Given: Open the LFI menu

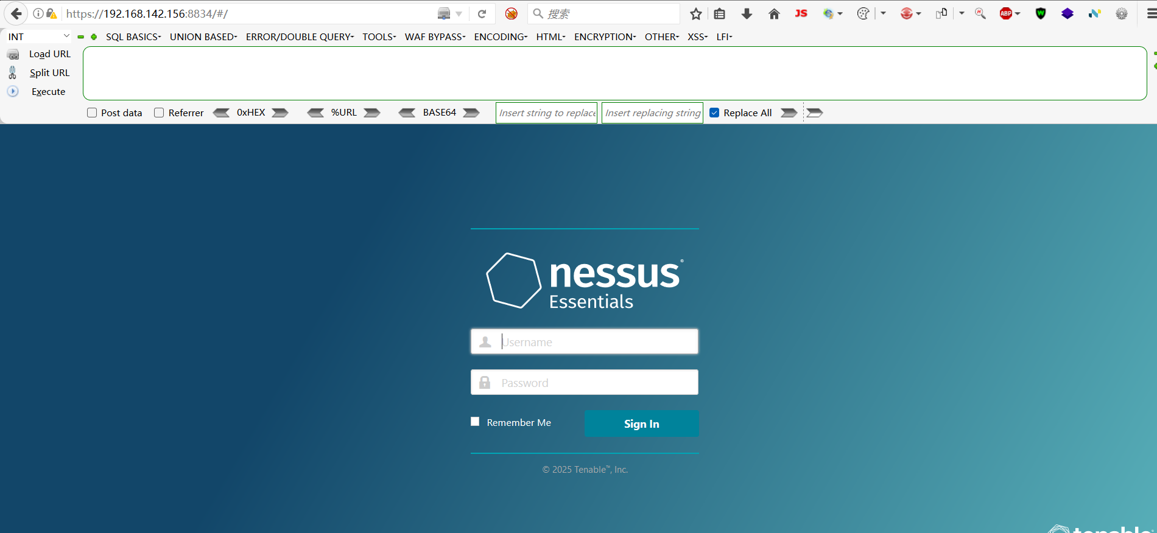Looking at the screenshot, I should pos(725,37).
